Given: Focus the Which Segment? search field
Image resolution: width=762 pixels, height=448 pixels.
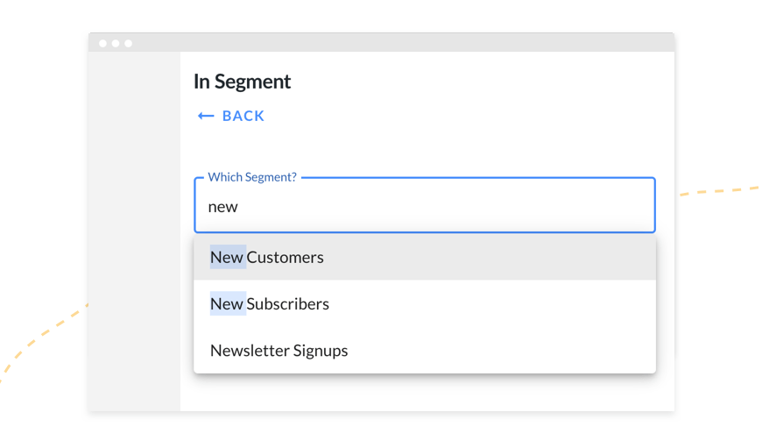Looking at the screenshot, I should coord(425,205).
